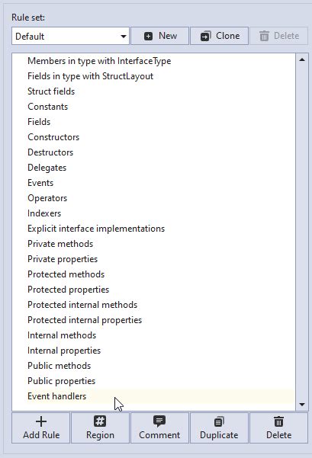Image resolution: width=312 pixels, height=458 pixels.
Task: Select the Constructors rule
Action: coord(160,137)
